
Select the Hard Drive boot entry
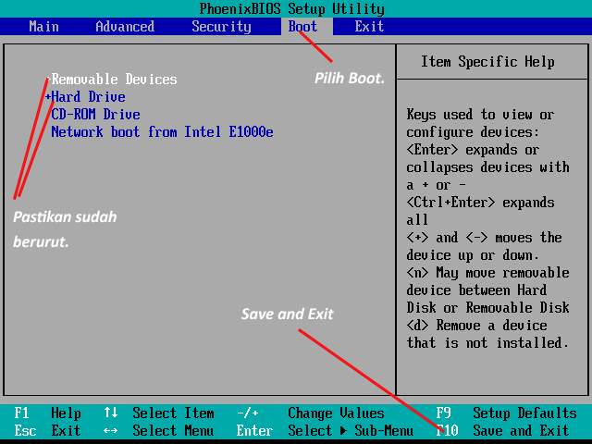pyautogui.click(x=88, y=97)
